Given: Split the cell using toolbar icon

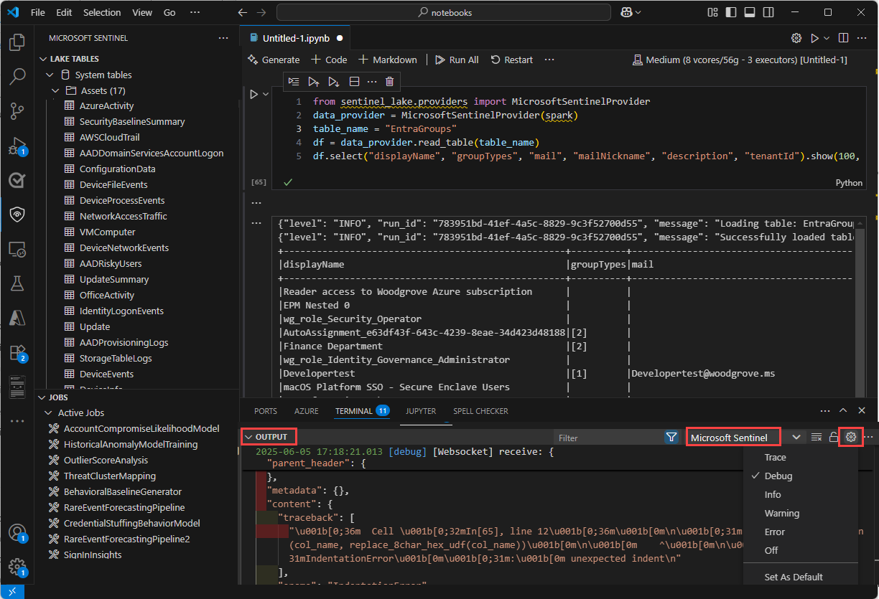Looking at the screenshot, I should tap(354, 82).
